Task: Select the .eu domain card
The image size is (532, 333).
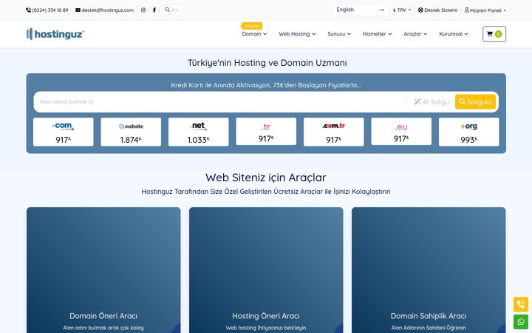Action: point(401,132)
